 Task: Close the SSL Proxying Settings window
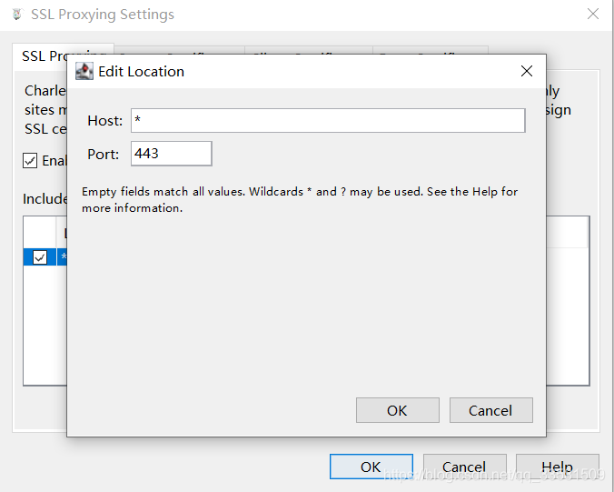click(x=593, y=14)
